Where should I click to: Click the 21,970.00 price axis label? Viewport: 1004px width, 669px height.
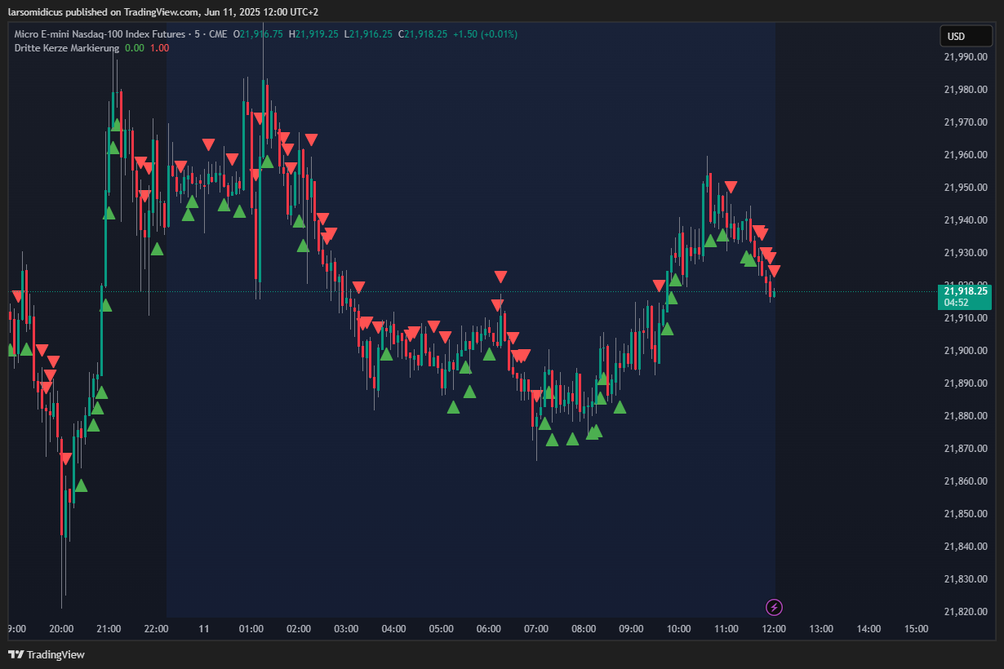[x=966, y=122]
